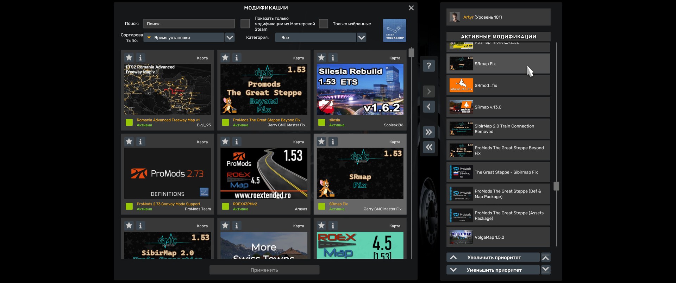676x283 pixels.
Task: Move mod to top priority icon
Action: tap(546, 257)
